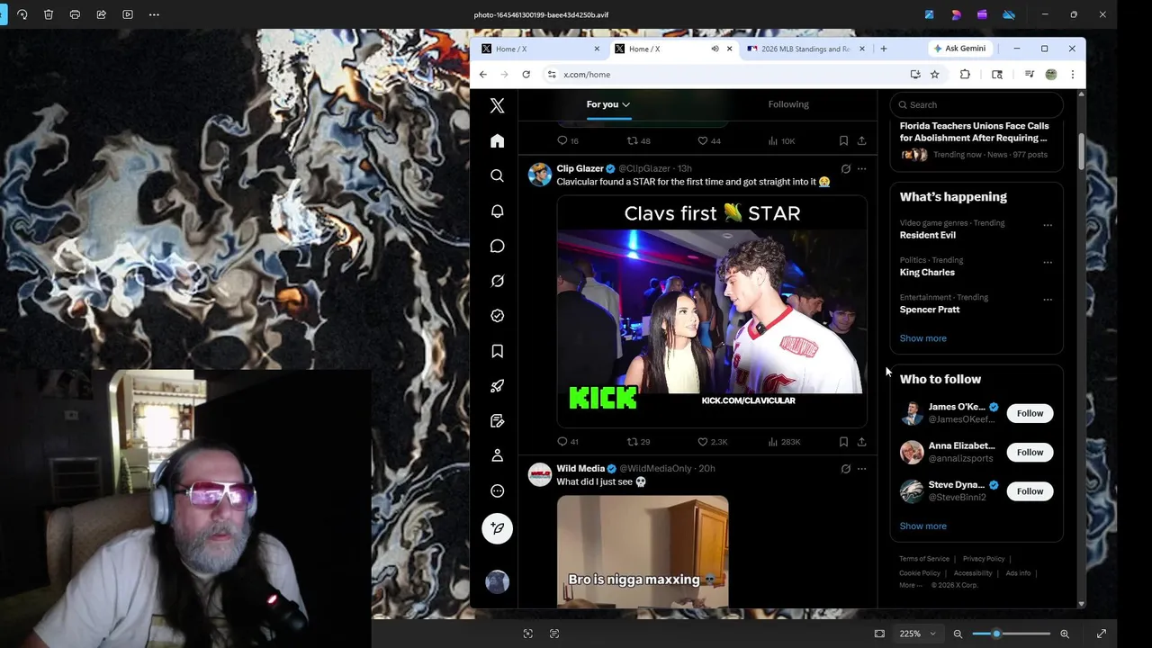Click the circular Post compose button
The width and height of the screenshot is (1152, 648).
497,528
